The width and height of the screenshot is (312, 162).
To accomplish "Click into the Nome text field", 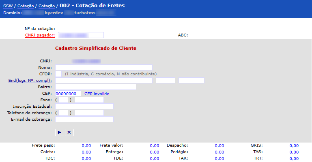I will (x=103, y=68).
